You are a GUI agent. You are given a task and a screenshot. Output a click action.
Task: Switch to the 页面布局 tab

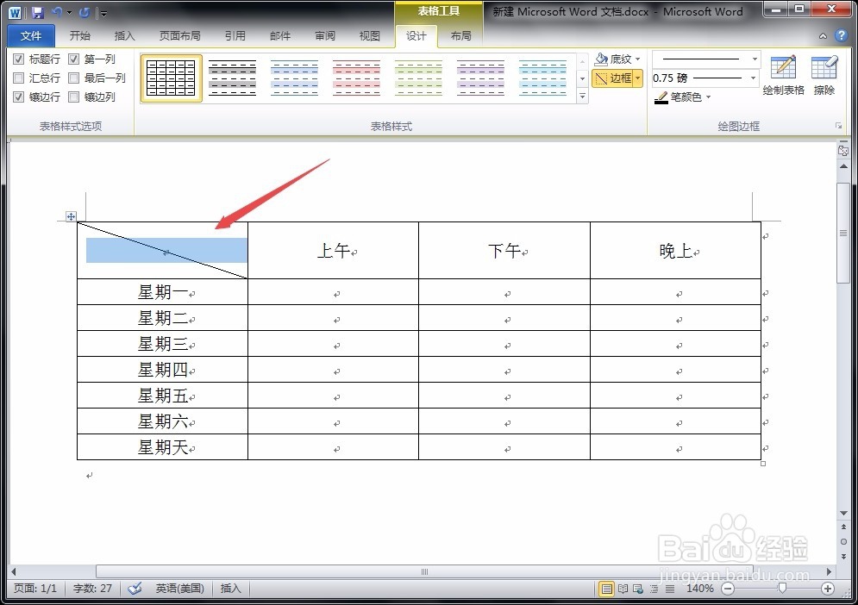(180, 36)
